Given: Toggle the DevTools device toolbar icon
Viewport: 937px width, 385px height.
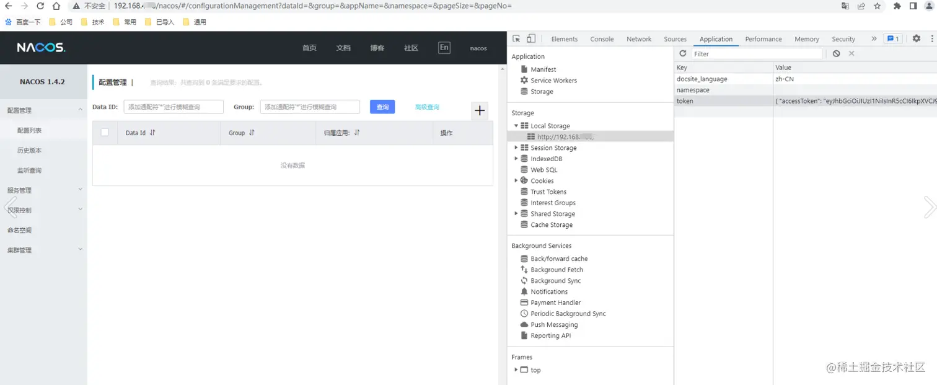Looking at the screenshot, I should 531,38.
